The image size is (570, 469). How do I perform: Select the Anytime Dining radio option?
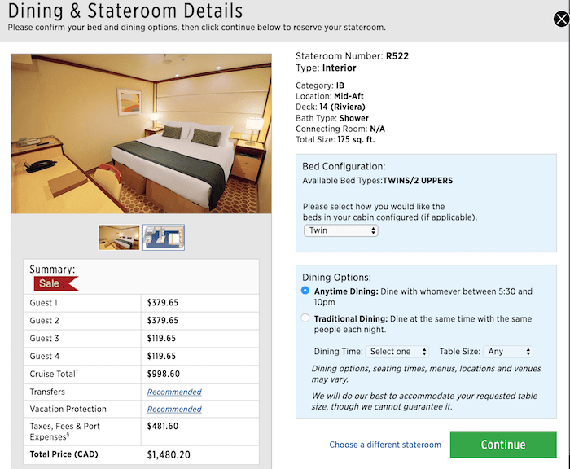[305, 291]
